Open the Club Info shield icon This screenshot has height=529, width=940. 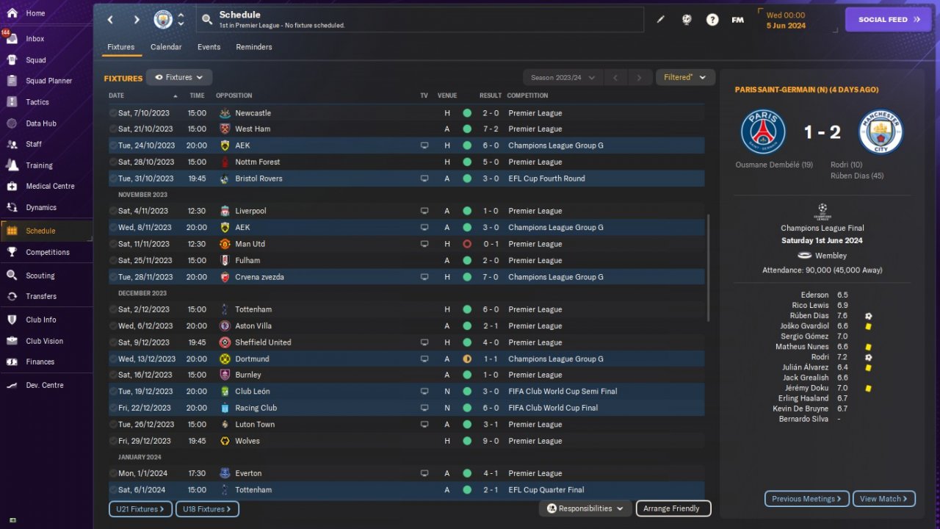pyautogui.click(x=12, y=320)
